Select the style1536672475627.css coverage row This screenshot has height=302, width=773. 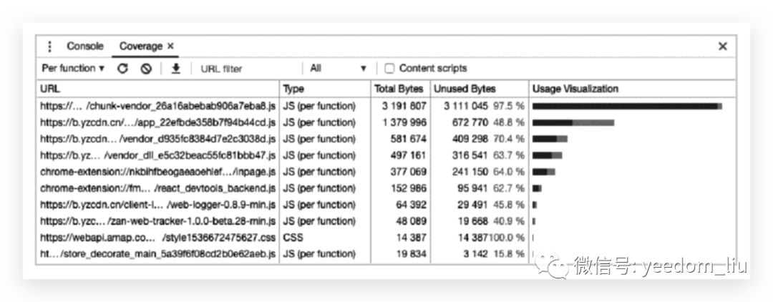(x=157, y=238)
